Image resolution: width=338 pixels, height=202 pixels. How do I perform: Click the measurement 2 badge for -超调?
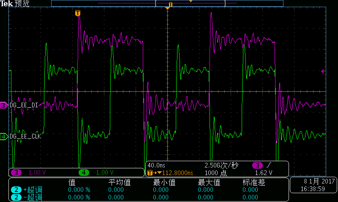[16, 197]
